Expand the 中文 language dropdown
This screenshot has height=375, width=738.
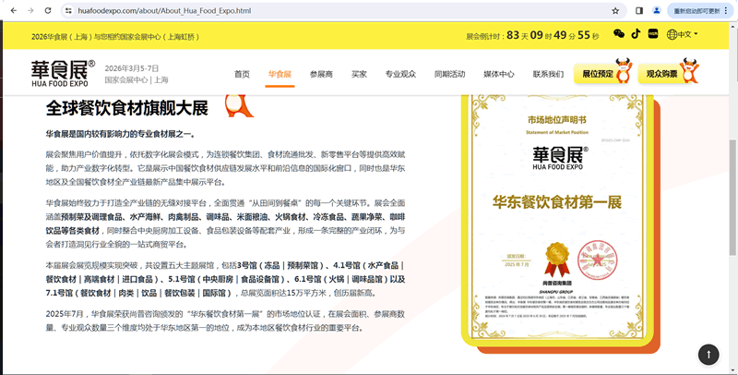684,35
